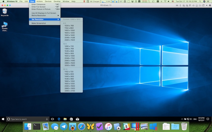Set resolution to 1440 x 900

point(71,76)
